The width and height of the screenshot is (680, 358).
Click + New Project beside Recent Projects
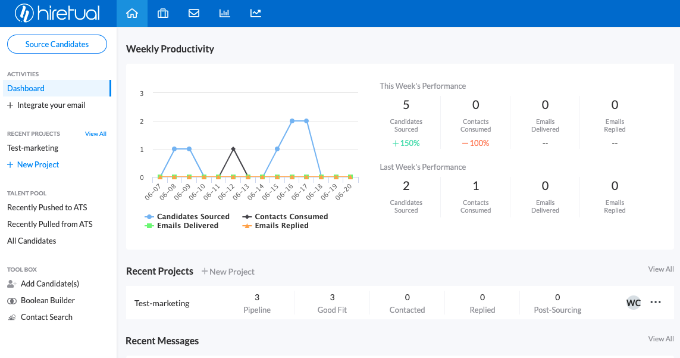pos(228,272)
